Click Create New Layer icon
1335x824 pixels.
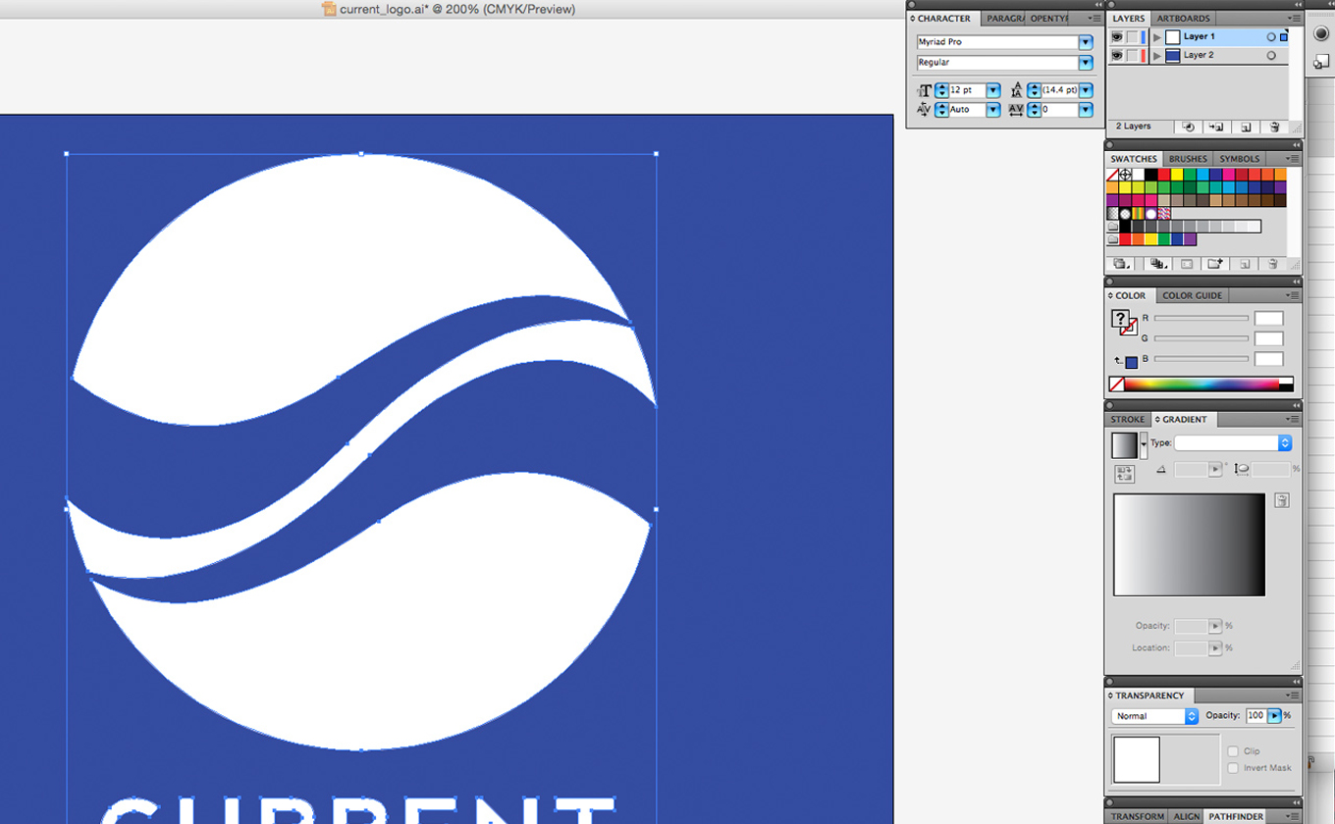[1246, 127]
